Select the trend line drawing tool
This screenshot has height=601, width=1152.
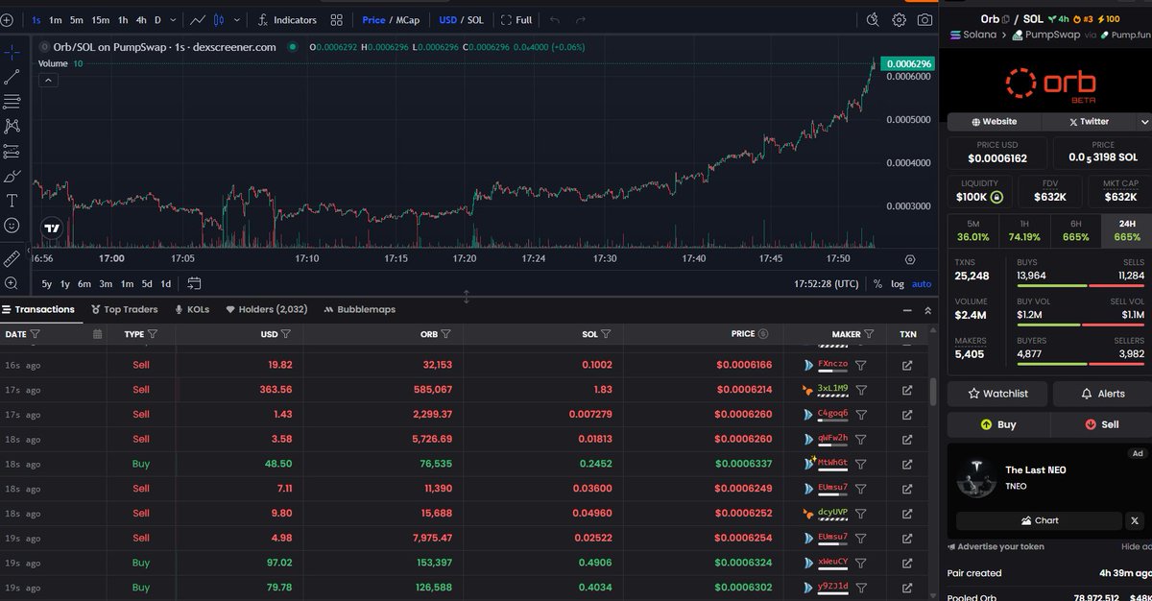pyautogui.click(x=12, y=78)
